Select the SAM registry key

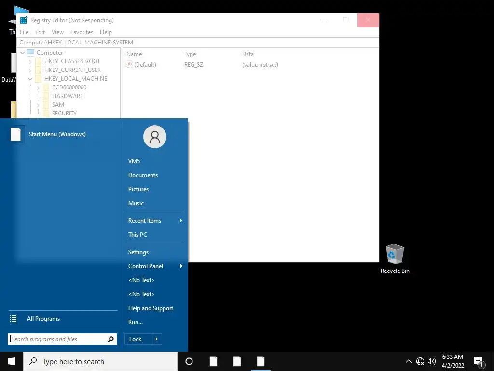(58, 105)
